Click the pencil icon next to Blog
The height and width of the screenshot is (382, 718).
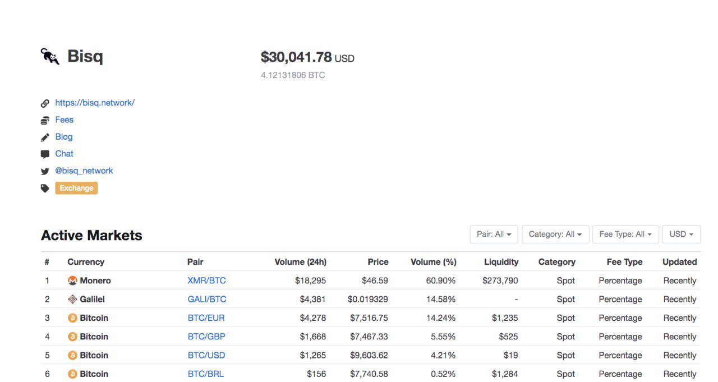(45, 137)
